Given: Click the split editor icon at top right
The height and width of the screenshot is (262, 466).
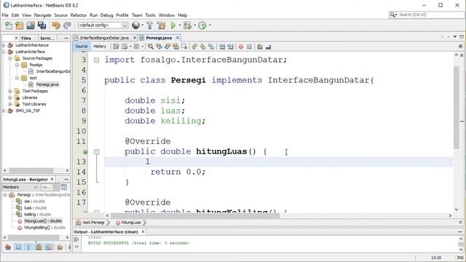Looking at the screenshot, I should click(x=460, y=47).
